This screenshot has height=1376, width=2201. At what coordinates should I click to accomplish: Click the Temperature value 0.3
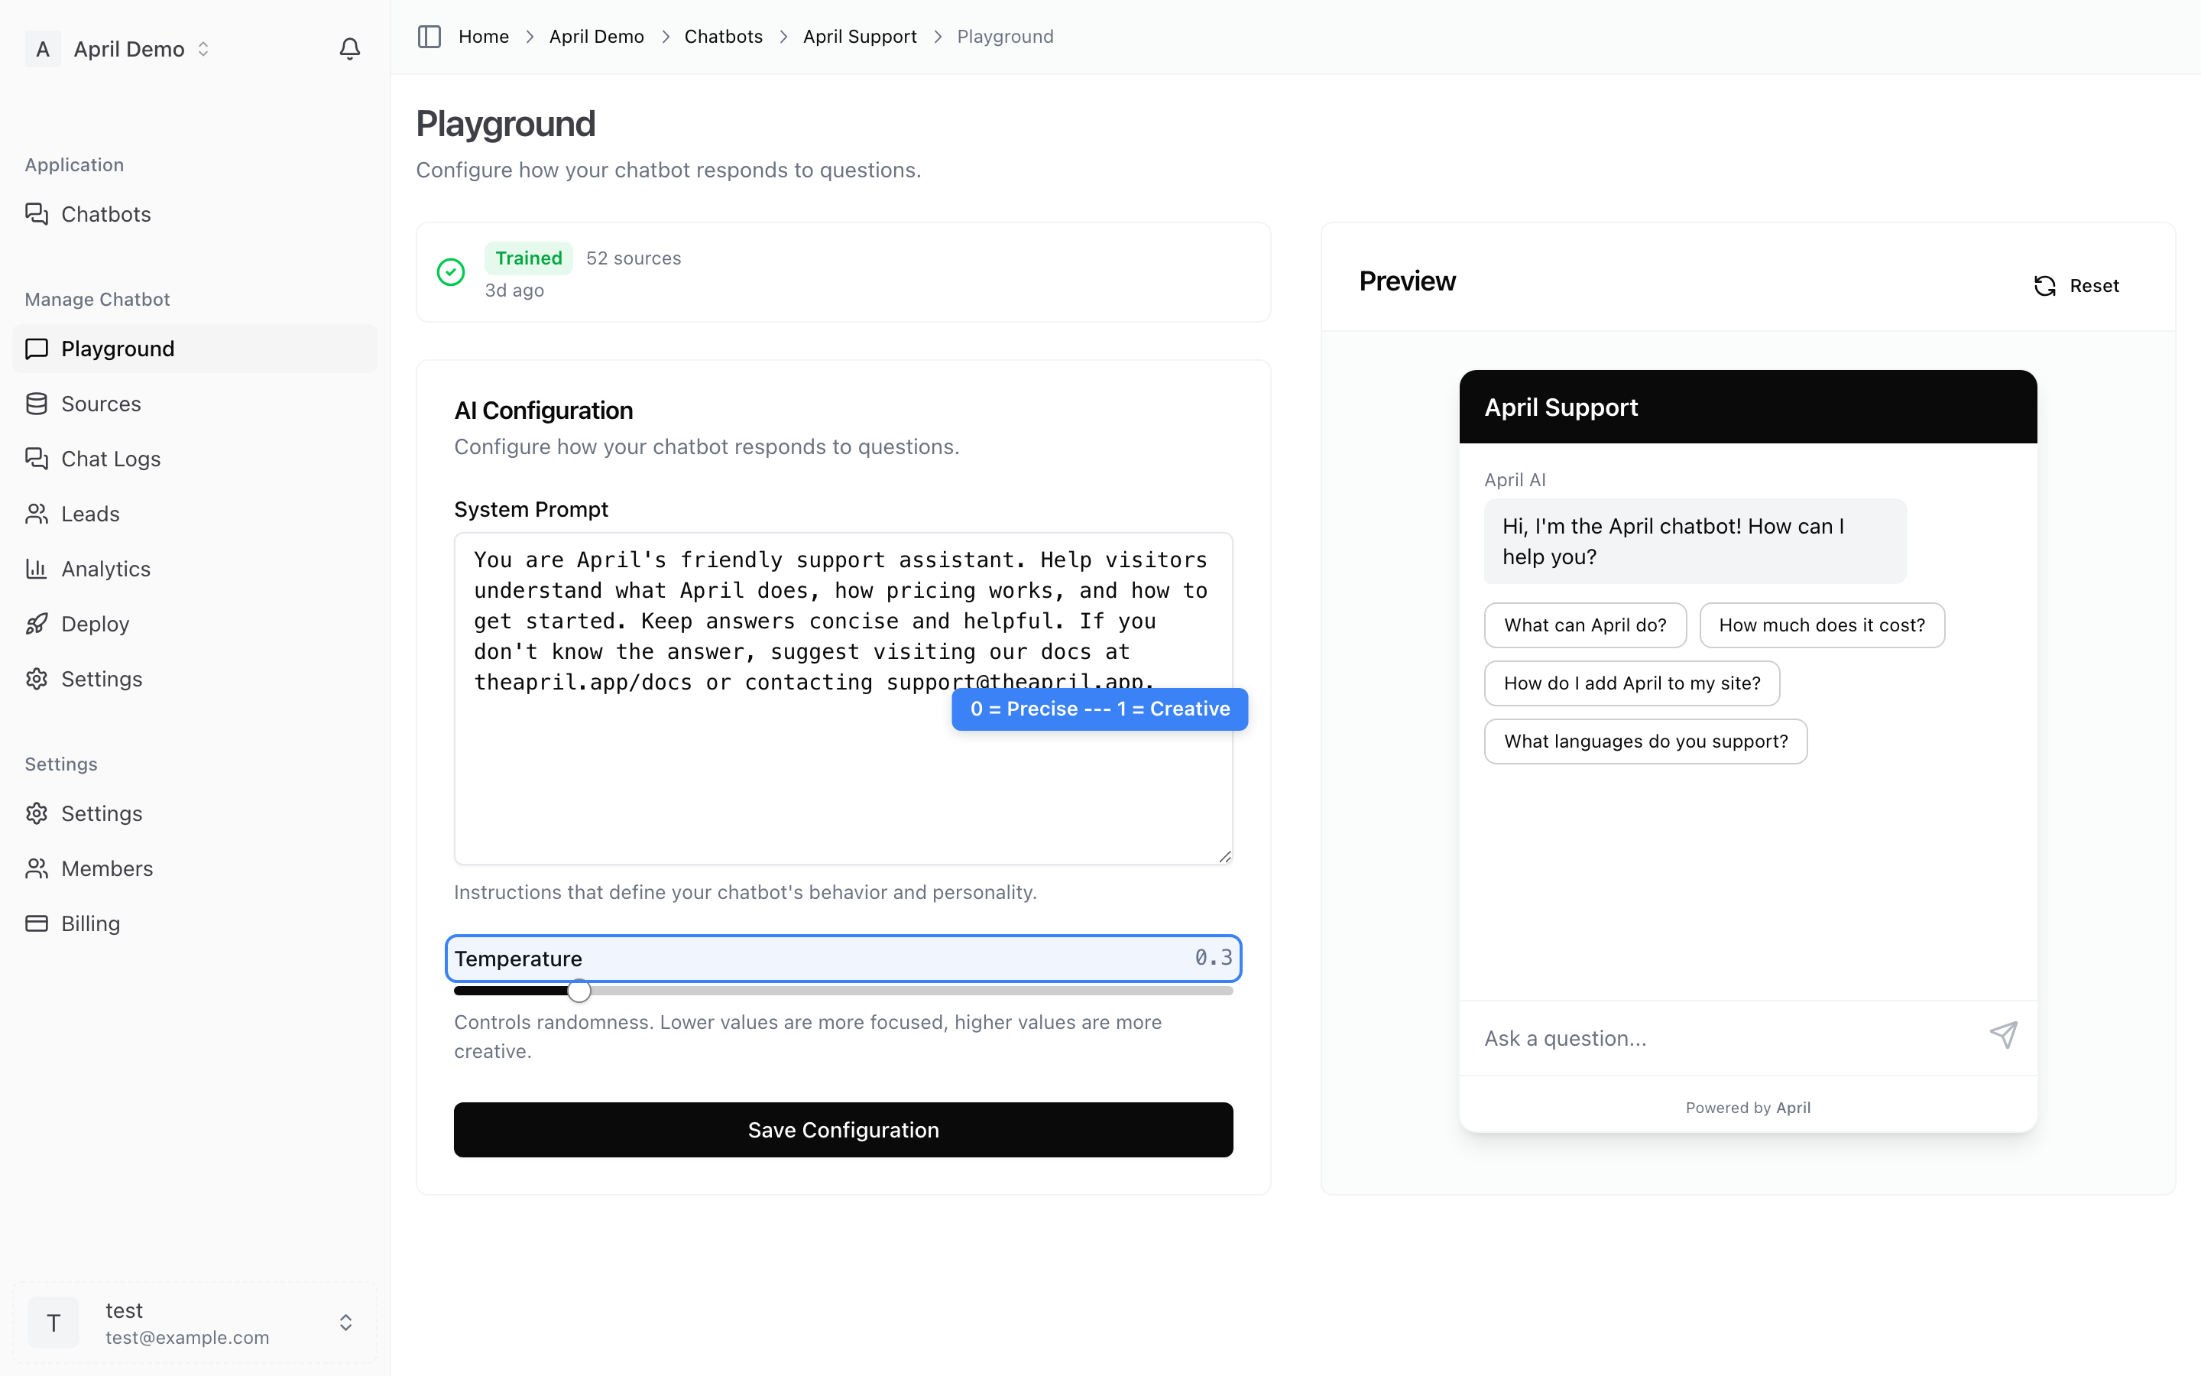point(1214,957)
